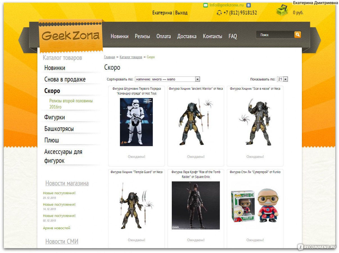Open Новые поступления news from 25.12.2015
339x253 pixels.
click(59, 193)
